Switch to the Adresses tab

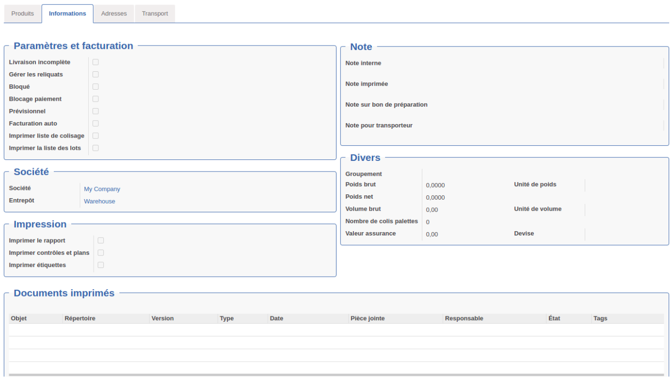[x=114, y=14]
